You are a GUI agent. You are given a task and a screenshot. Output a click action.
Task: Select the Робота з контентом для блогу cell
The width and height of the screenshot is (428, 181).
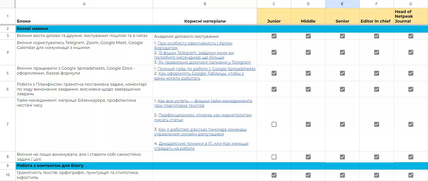[84, 166]
